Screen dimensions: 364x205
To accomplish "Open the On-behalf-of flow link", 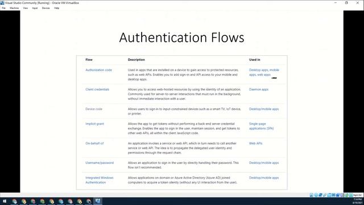I will click(x=94, y=143).
